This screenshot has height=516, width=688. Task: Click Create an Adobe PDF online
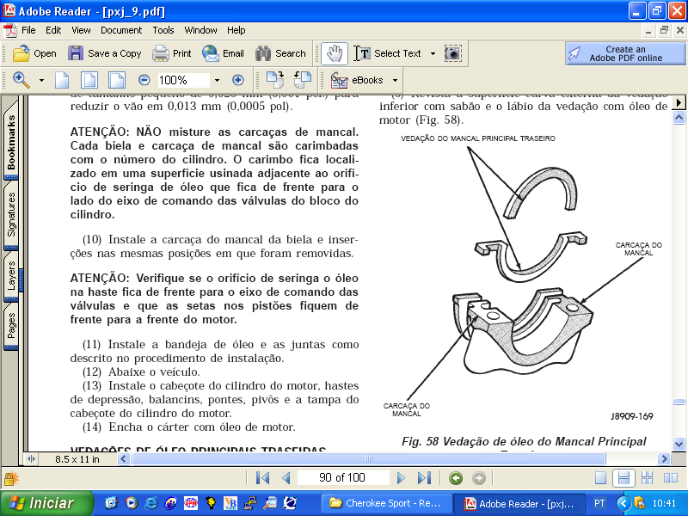pos(625,53)
